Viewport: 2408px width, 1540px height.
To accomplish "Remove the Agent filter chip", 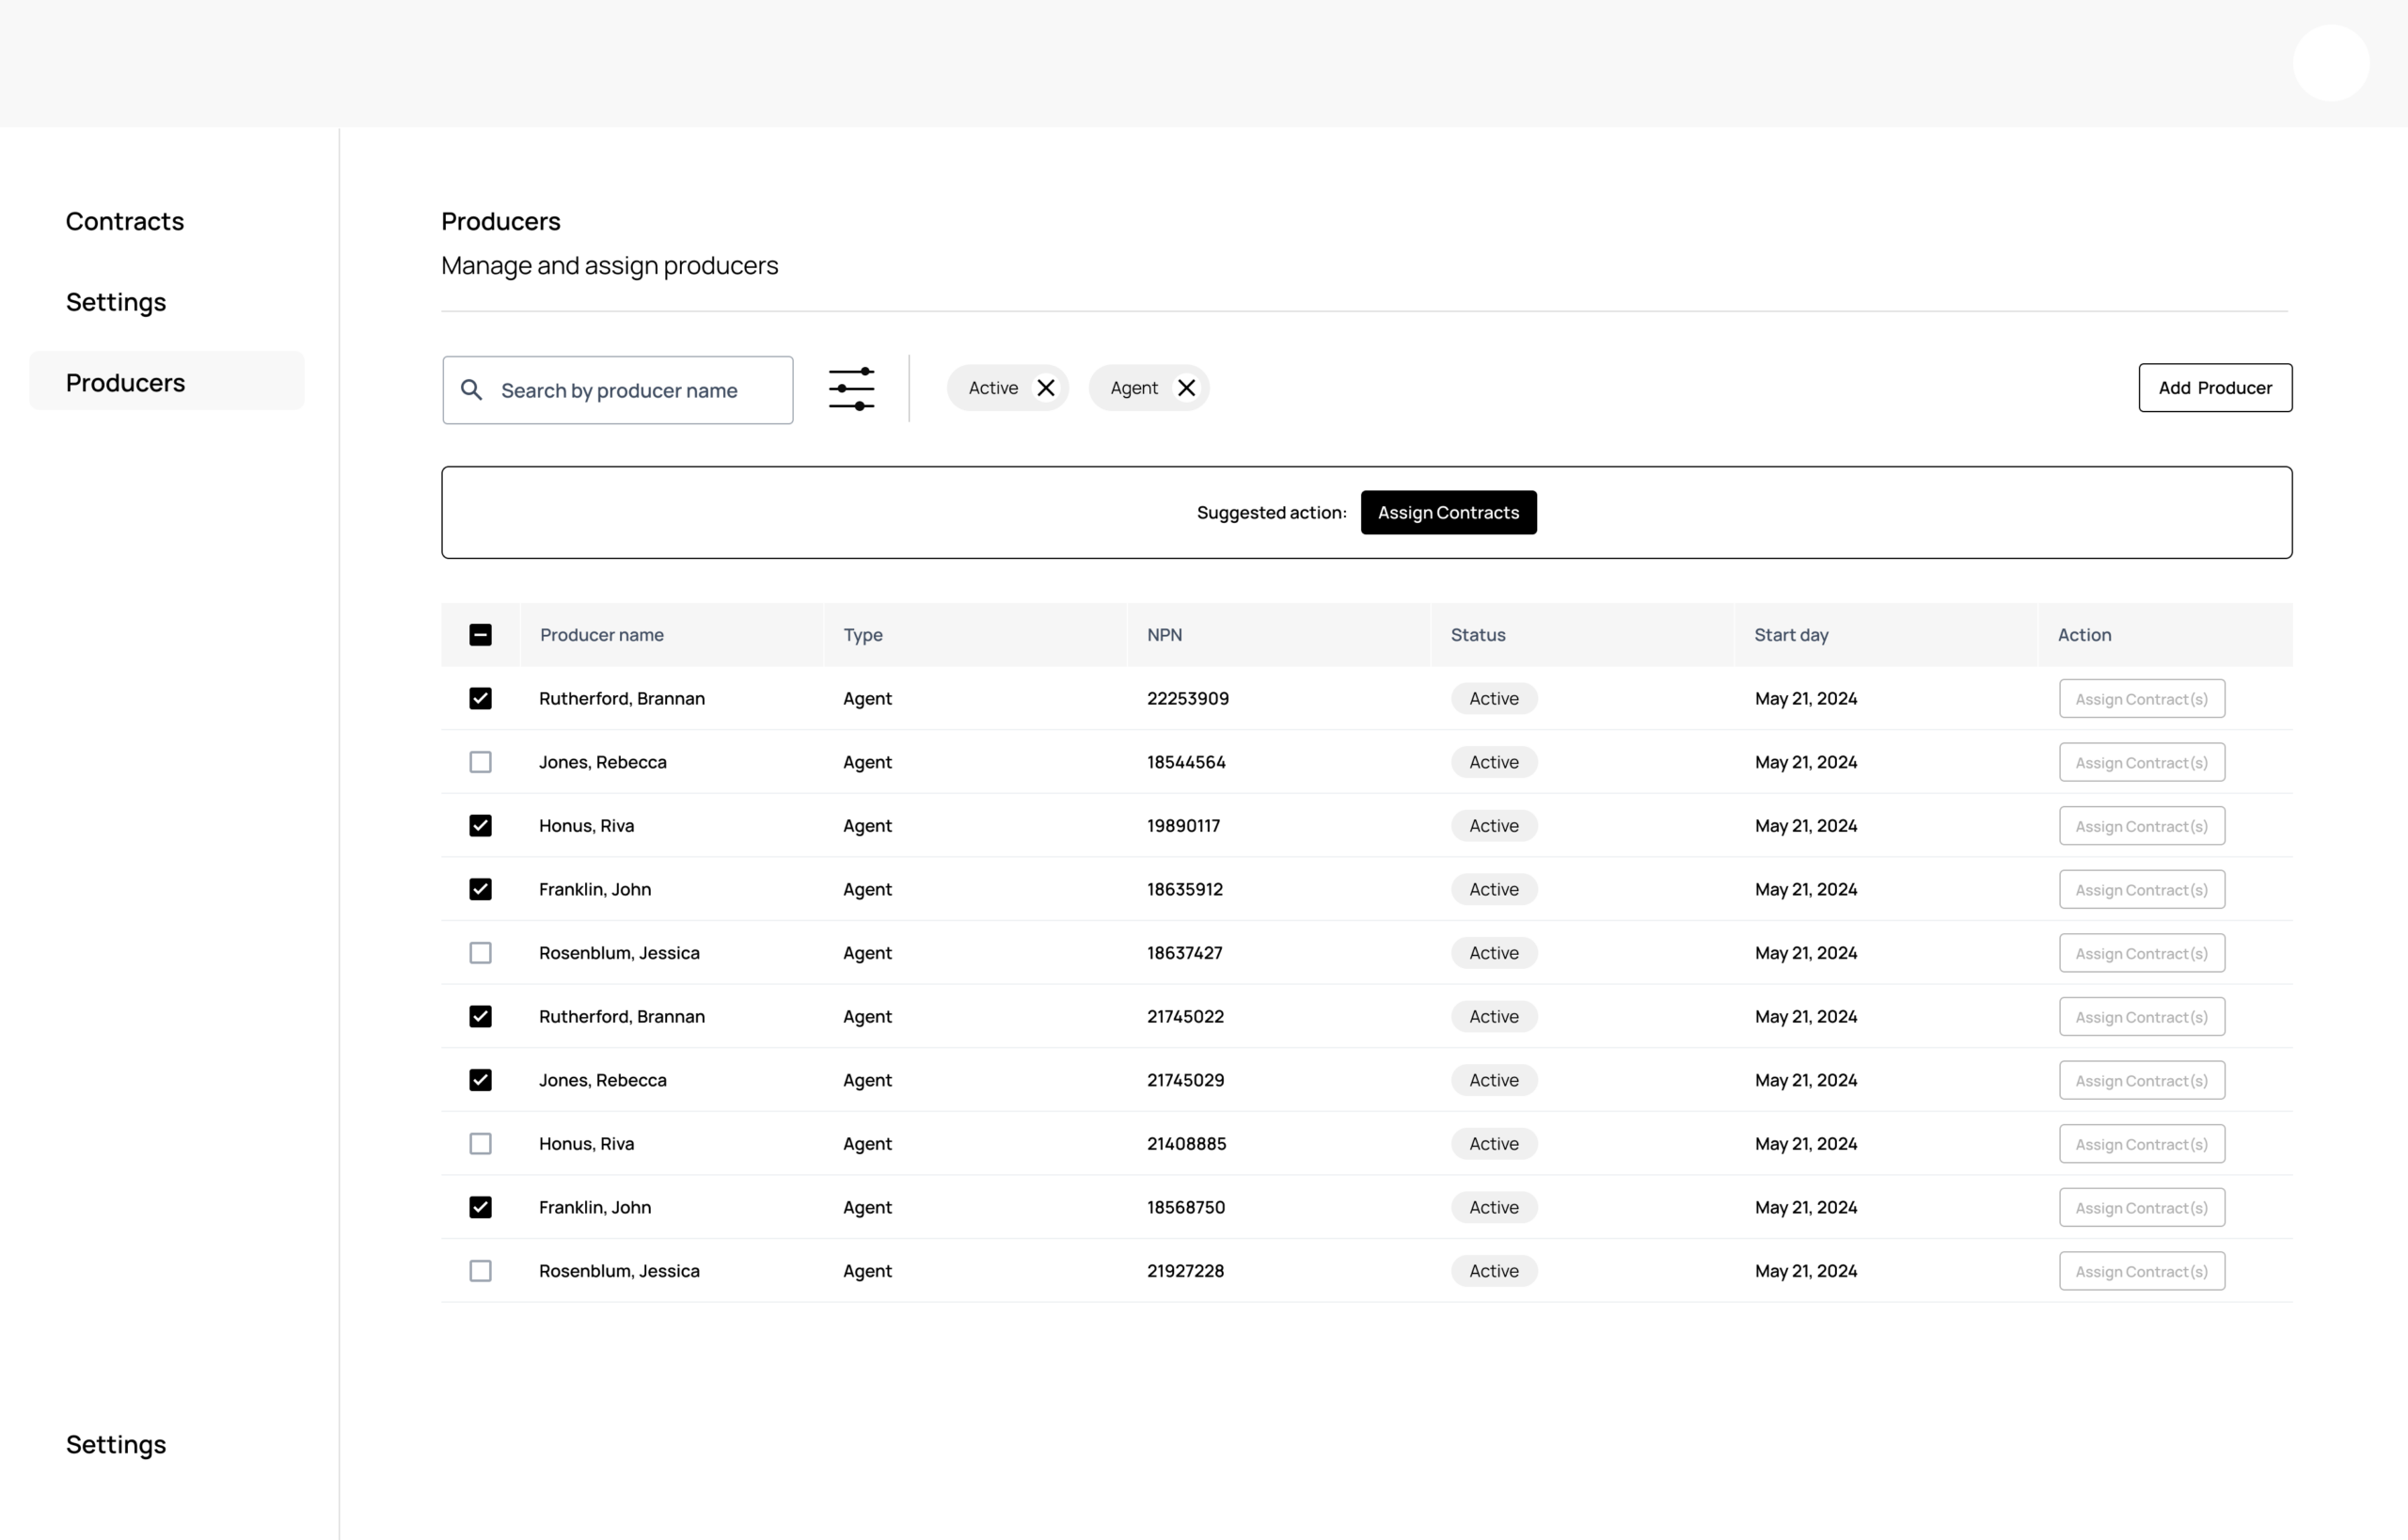I will 1186,388.
